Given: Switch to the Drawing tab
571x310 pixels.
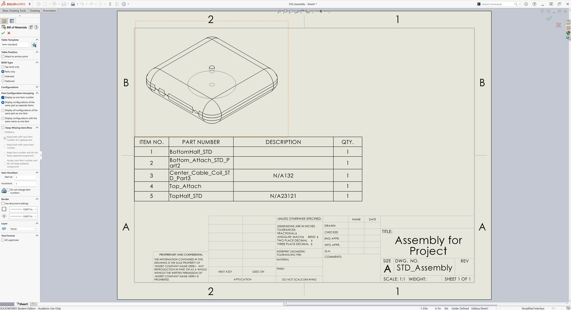Looking at the screenshot, I should pyautogui.click(x=35, y=11).
